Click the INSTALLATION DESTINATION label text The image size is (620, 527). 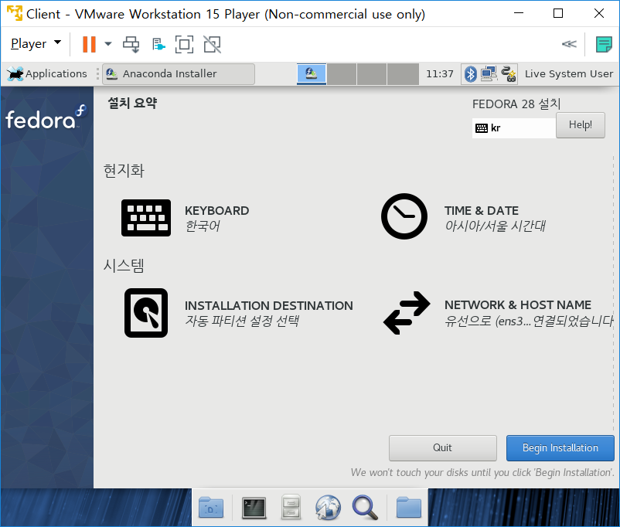tap(268, 305)
